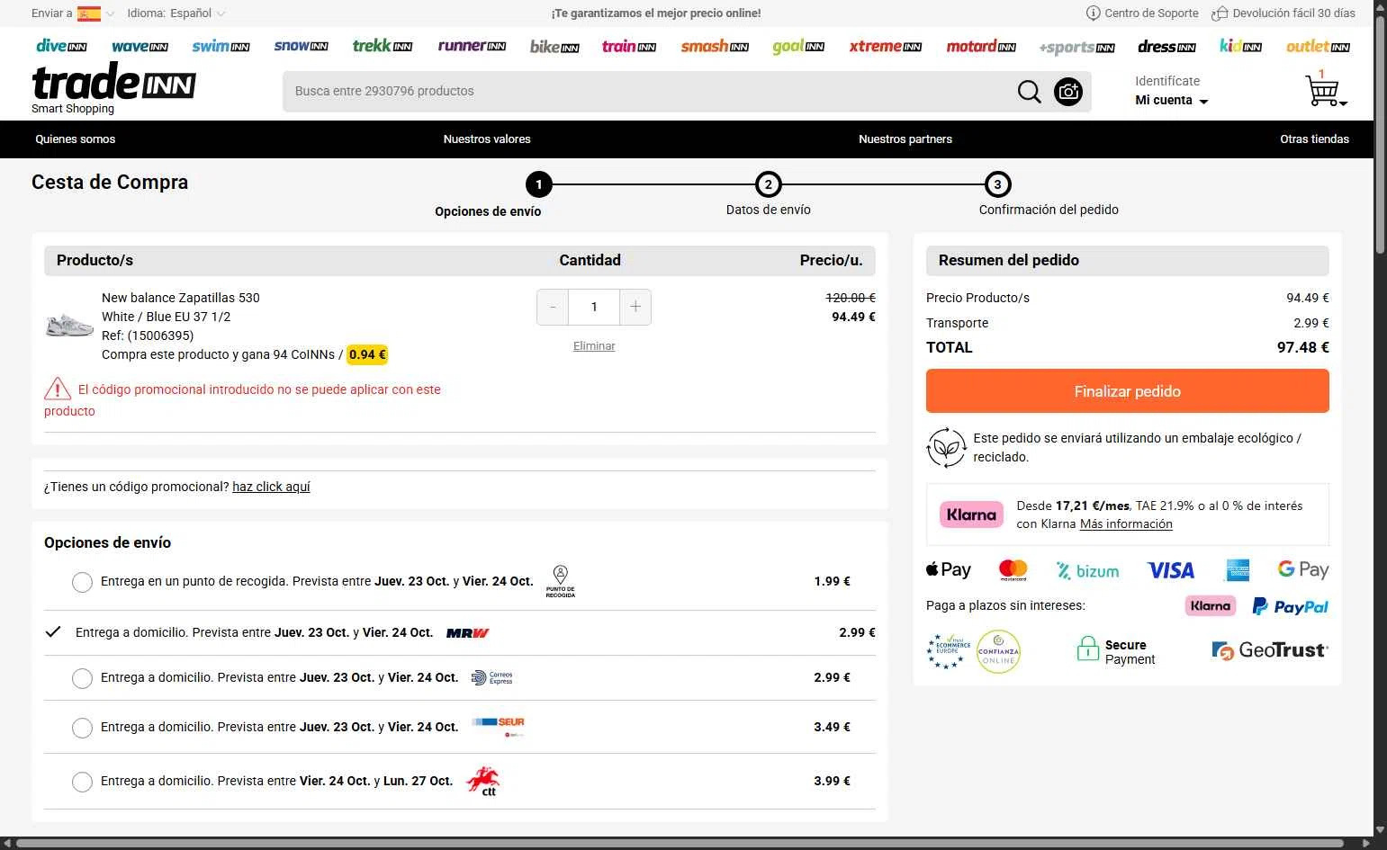1387x850 pixels.
Task: Click the GeoTrust security badge
Action: point(1270,650)
